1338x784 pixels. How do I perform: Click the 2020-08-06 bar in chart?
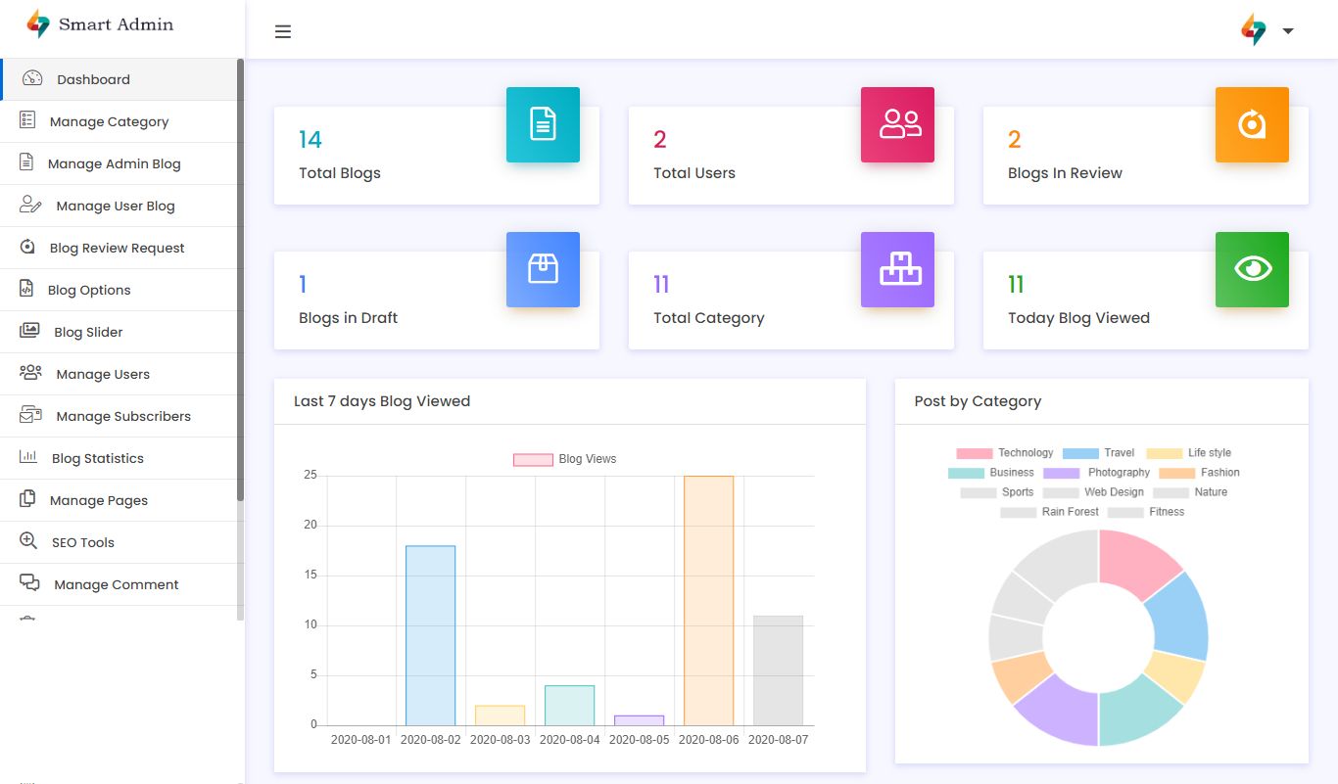[x=708, y=600]
